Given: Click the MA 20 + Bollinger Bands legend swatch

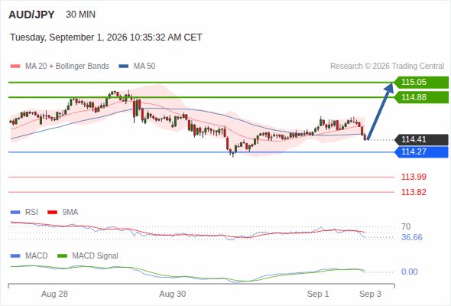Looking at the screenshot, I should point(15,67).
